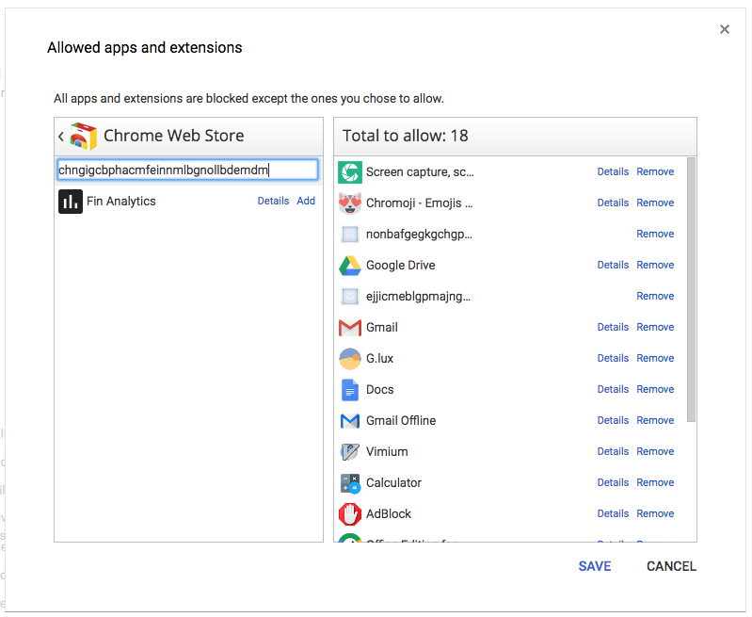Open Details for Gmail
752x617 pixels.
[x=613, y=327]
